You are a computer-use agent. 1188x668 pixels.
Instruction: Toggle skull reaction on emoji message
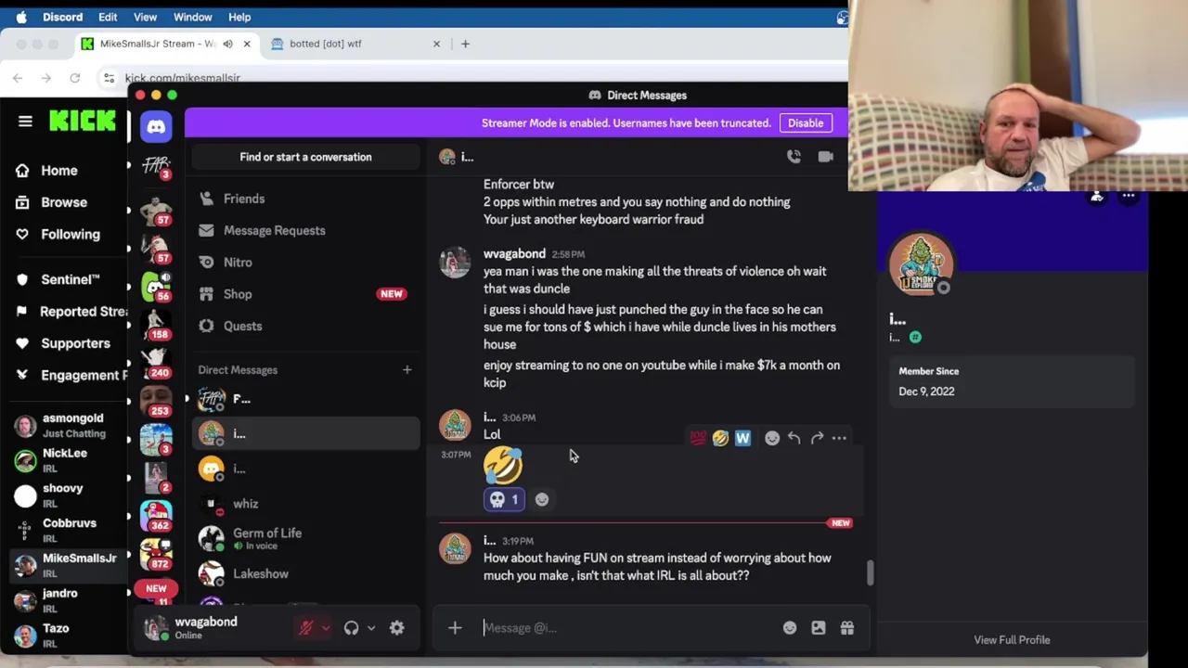(x=505, y=499)
